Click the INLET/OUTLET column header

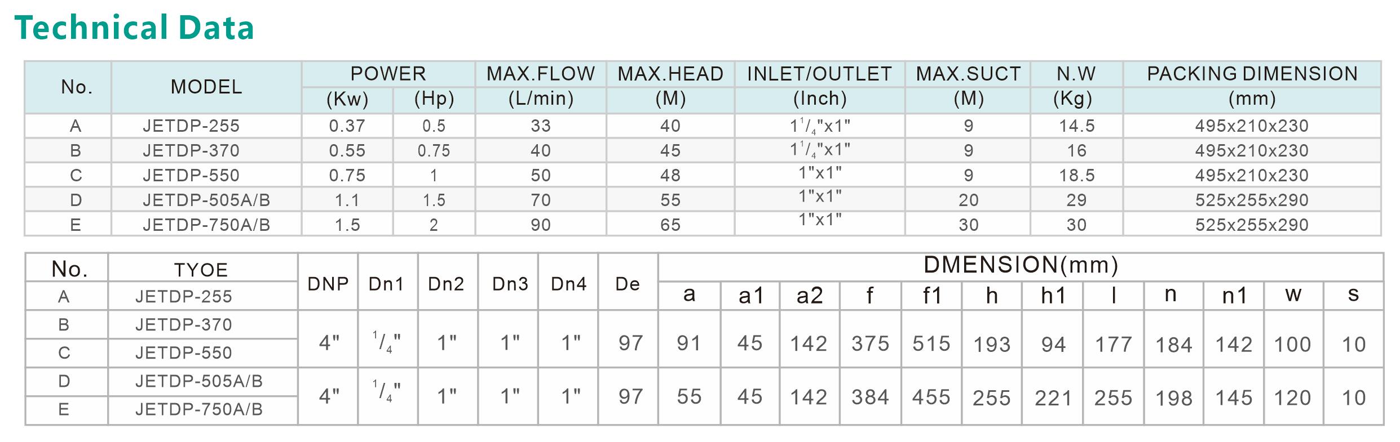click(820, 74)
